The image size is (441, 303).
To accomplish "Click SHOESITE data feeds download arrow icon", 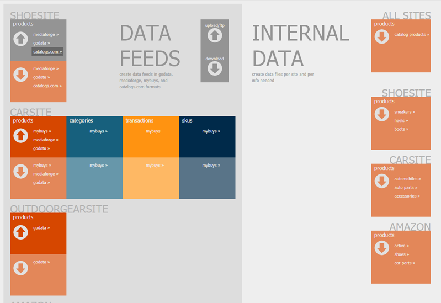I will point(20,75).
